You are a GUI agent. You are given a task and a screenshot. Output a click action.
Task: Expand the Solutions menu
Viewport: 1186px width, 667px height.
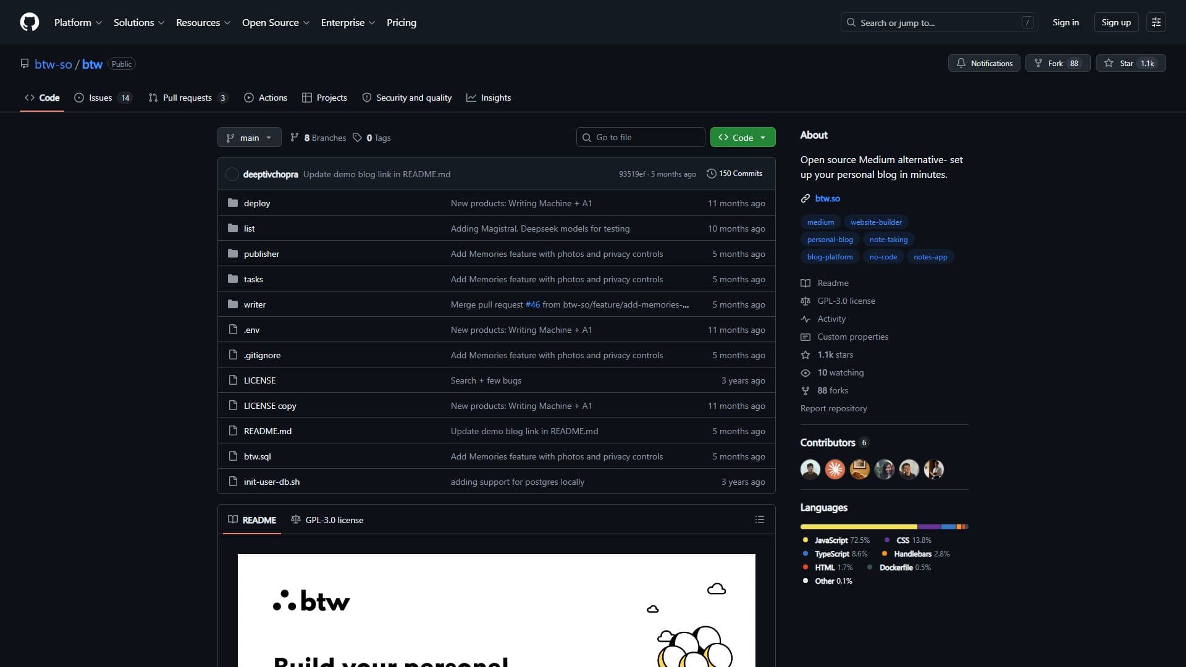pos(139,22)
